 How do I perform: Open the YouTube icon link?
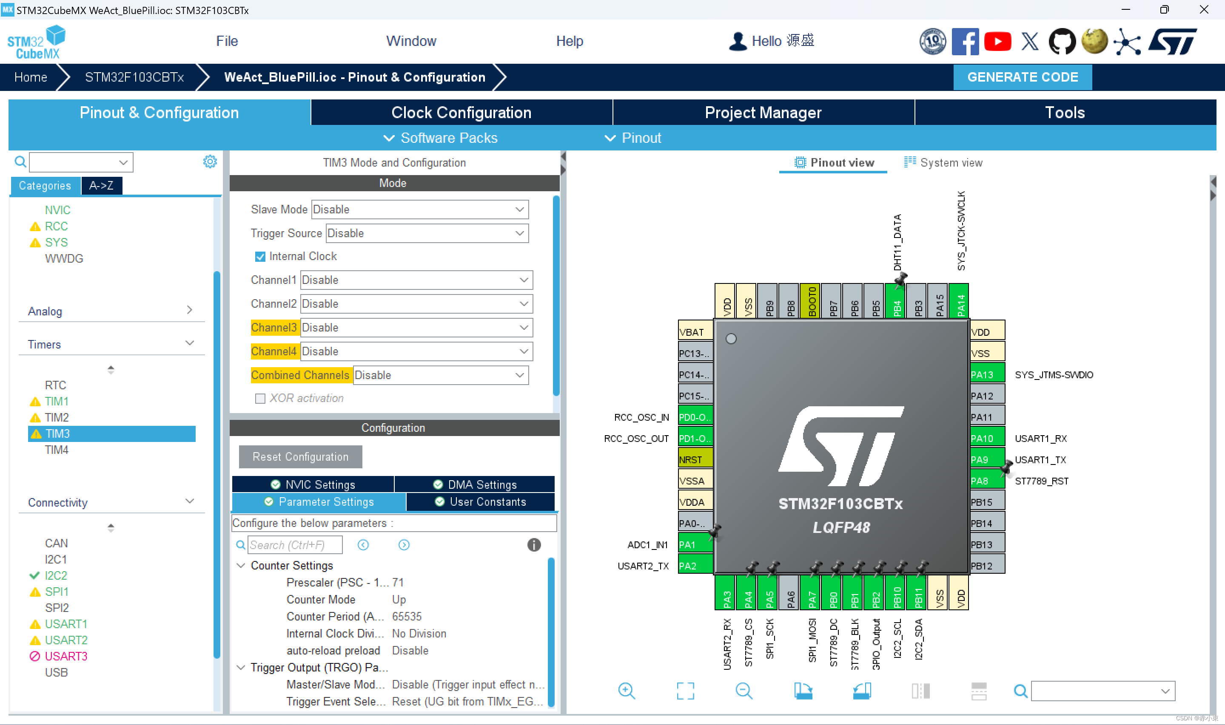997,42
